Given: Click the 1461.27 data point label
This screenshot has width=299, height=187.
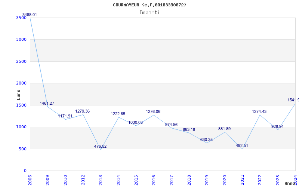Looking at the screenshot, I should [x=47, y=103].
